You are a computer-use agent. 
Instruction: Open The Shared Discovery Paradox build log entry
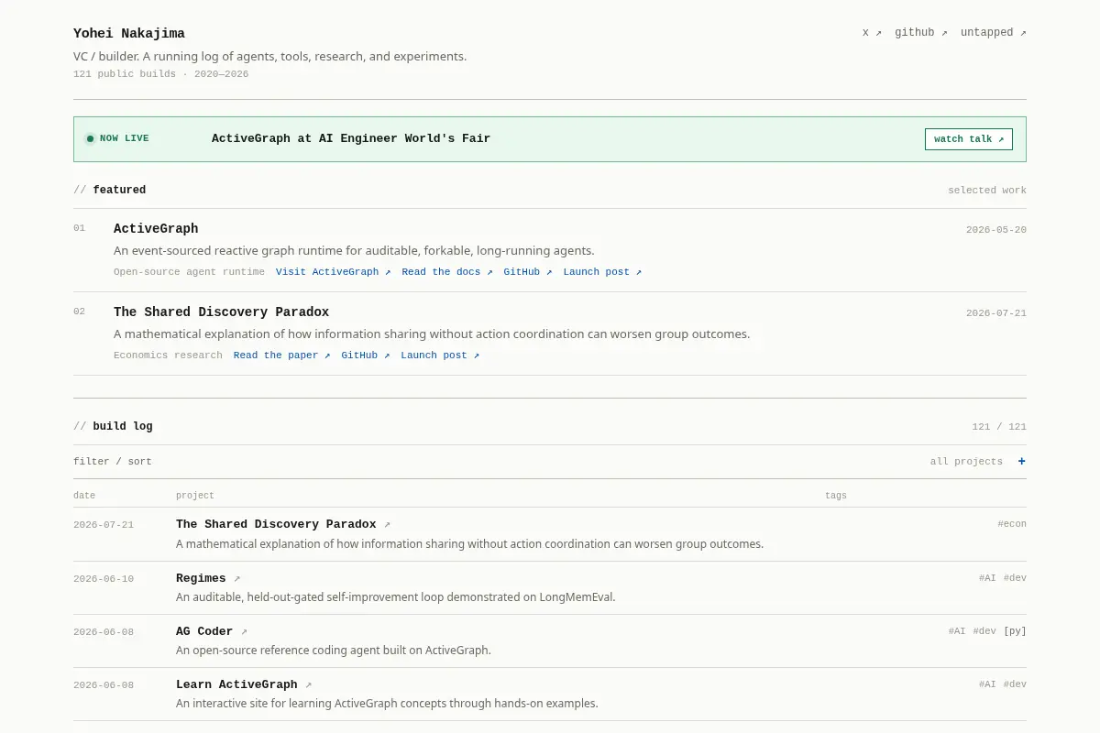click(276, 525)
